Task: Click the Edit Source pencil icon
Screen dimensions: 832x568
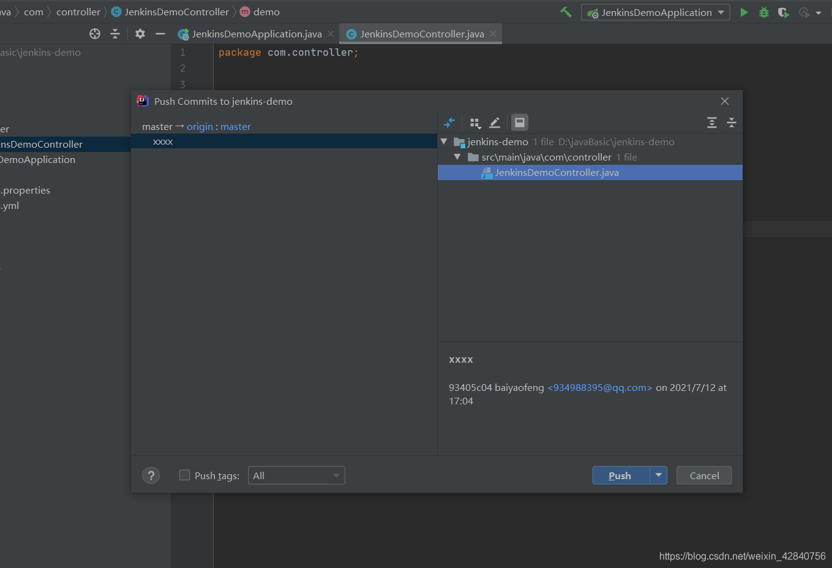Action: 495,123
